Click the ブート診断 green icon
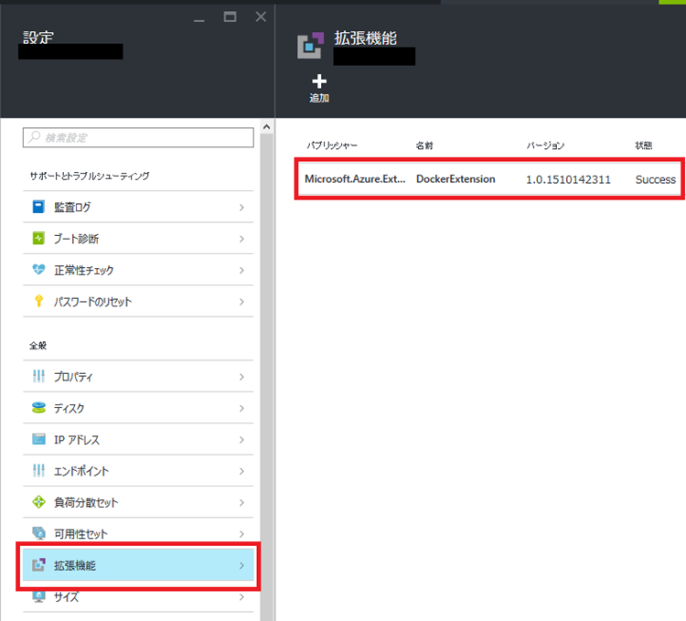Viewport: 686px width, 621px height. pos(38,239)
